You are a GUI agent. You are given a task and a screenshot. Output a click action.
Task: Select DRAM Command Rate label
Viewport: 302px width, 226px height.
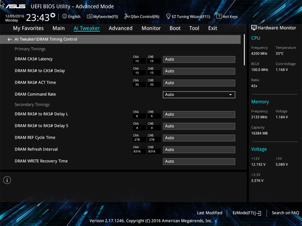click(x=35, y=94)
